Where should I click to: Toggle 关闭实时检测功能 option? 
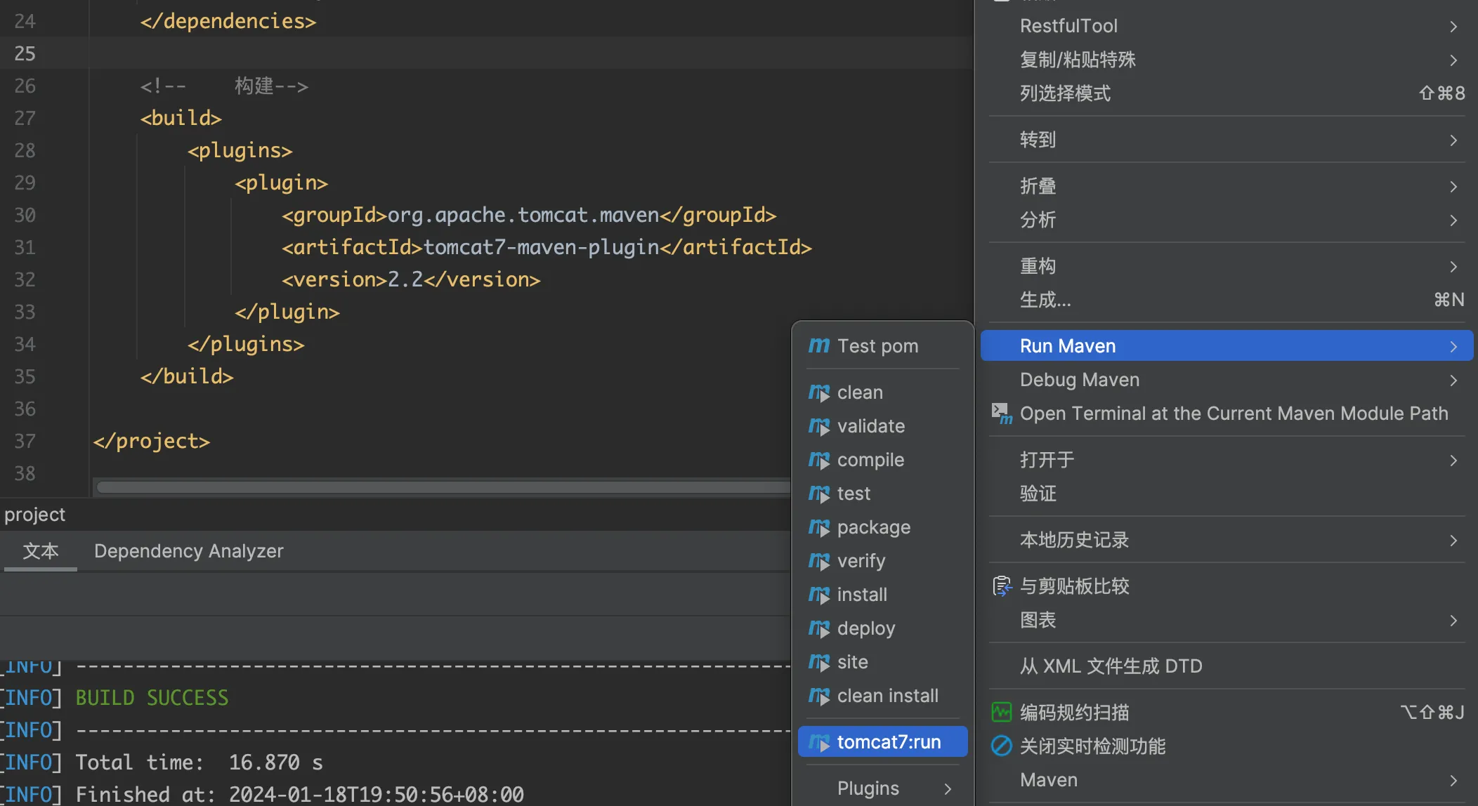(1092, 746)
